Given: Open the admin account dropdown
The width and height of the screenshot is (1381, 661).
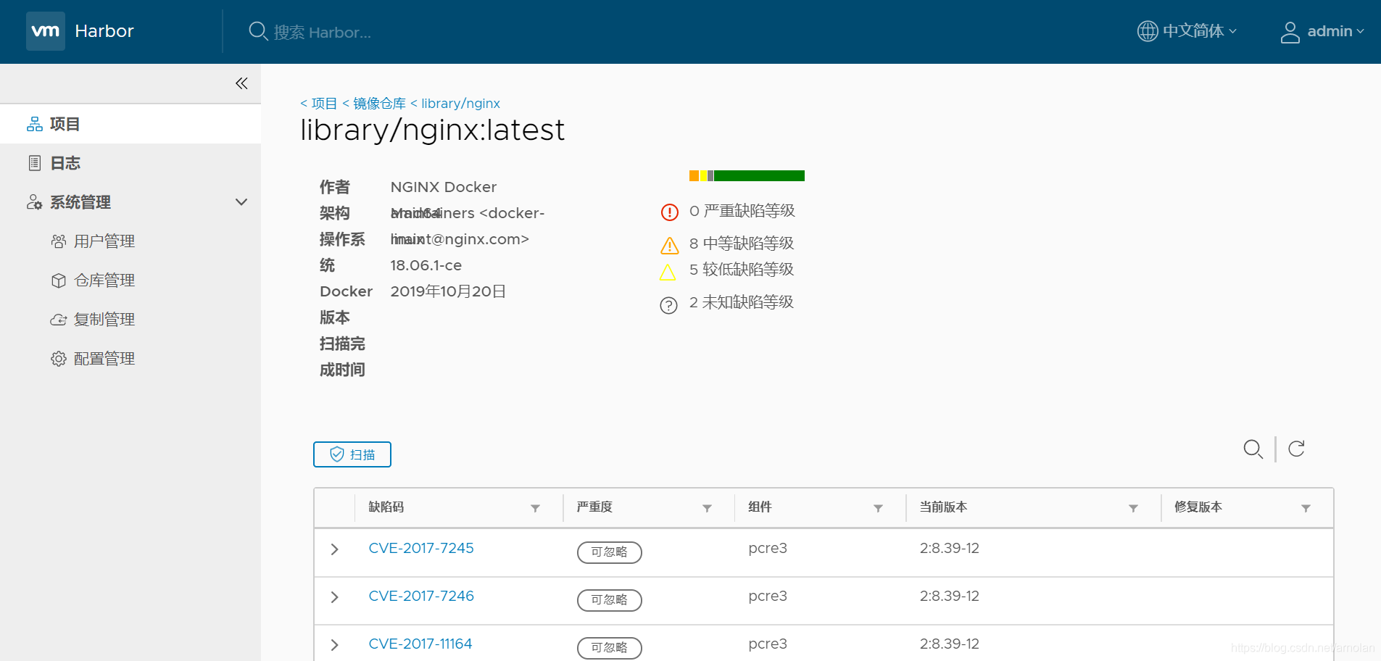Looking at the screenshot, I should 1335,31.
